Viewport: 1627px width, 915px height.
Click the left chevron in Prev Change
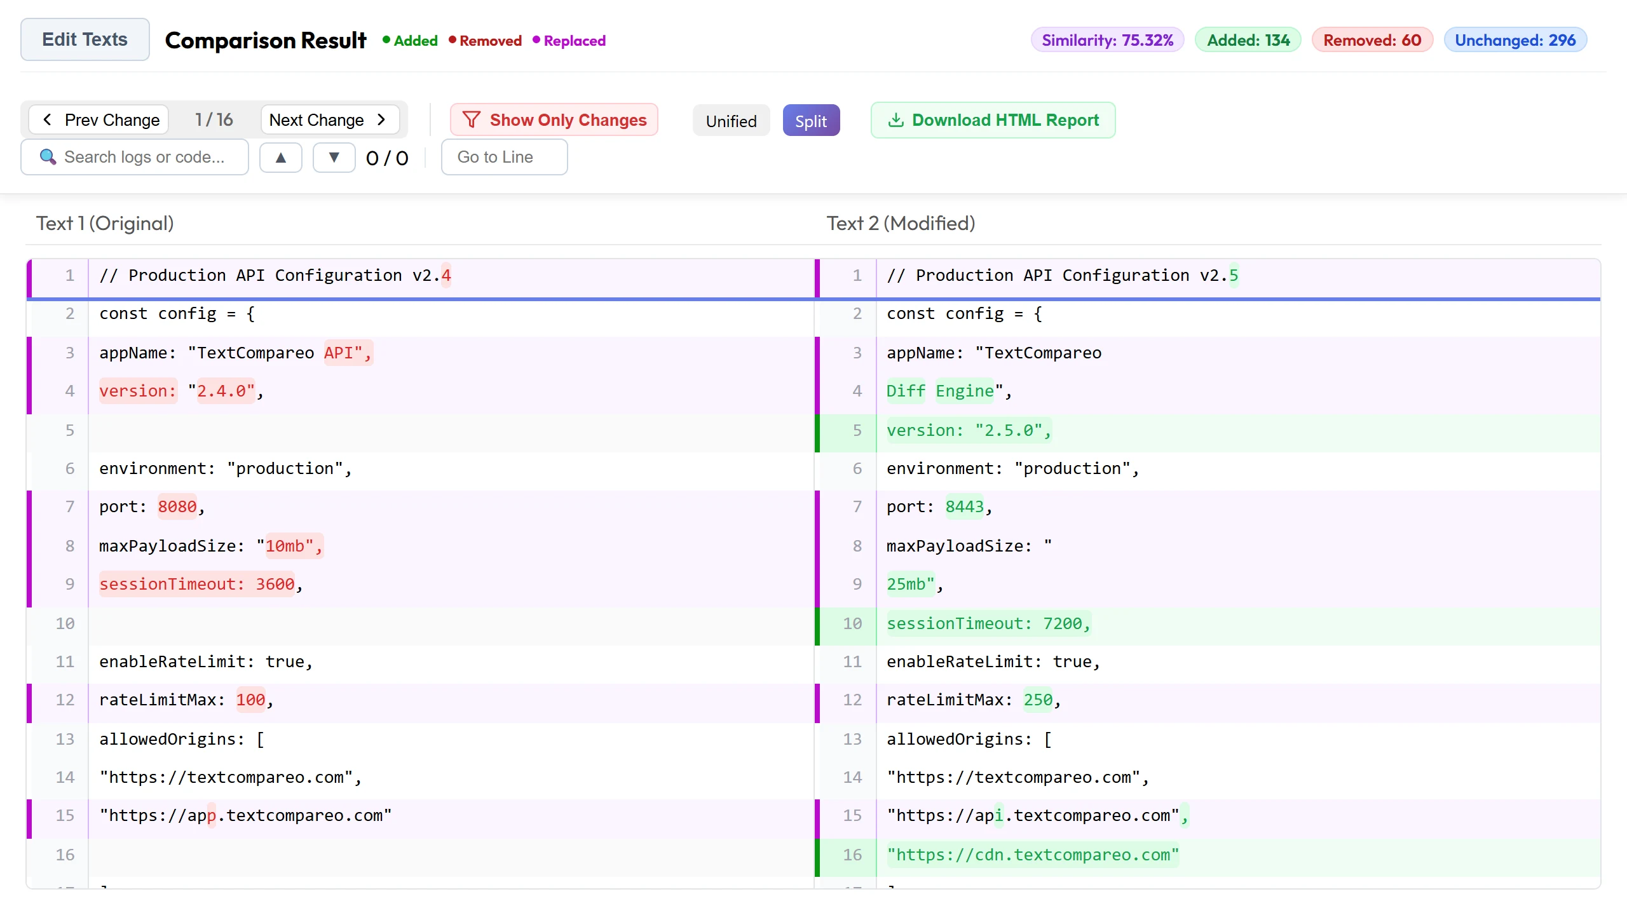point(47,119)
